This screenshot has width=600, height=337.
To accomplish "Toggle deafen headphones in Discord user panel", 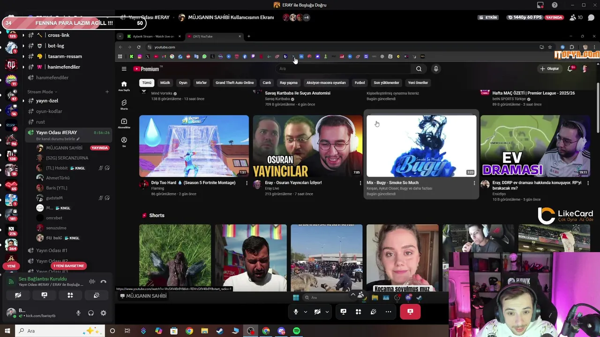I will click(91, 313).
